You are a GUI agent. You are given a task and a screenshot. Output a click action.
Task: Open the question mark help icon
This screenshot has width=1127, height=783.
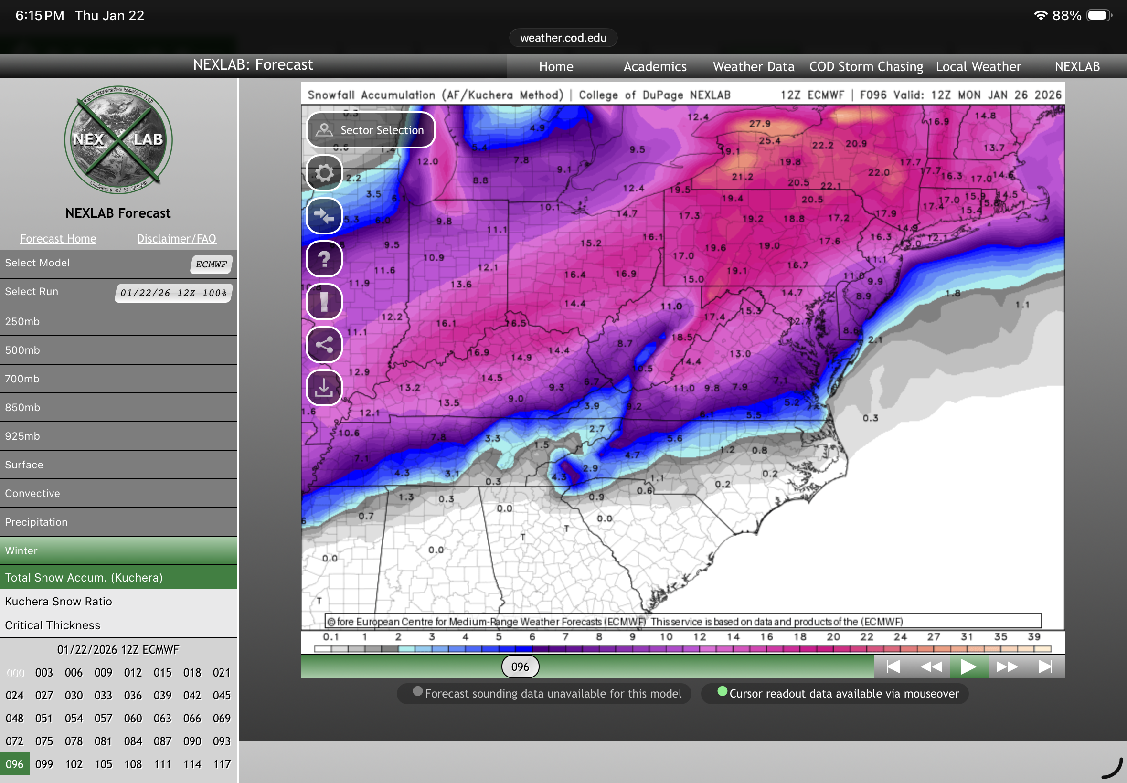pos(324,259)
